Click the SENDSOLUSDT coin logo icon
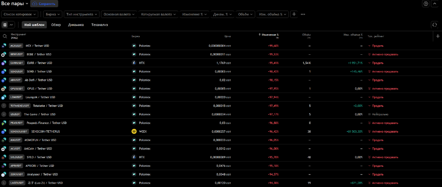 pyautogui.click(x=4, y=131)
